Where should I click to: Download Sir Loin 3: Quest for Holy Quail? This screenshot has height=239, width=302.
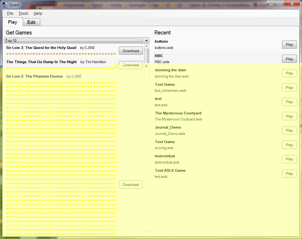pos(131,51)
